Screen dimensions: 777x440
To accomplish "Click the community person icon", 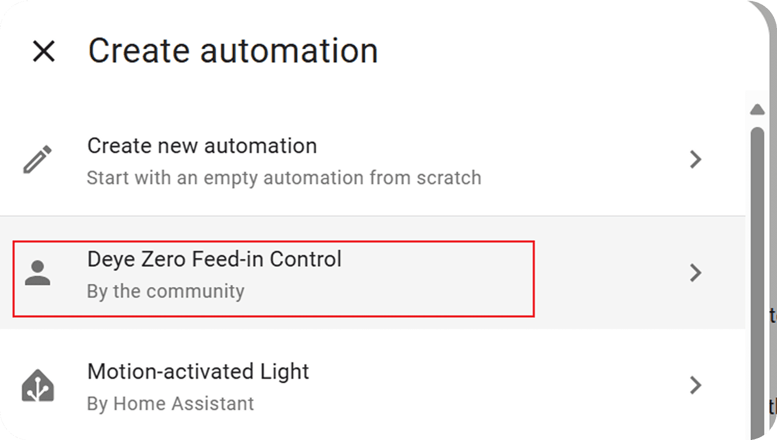I will point(38,273).
